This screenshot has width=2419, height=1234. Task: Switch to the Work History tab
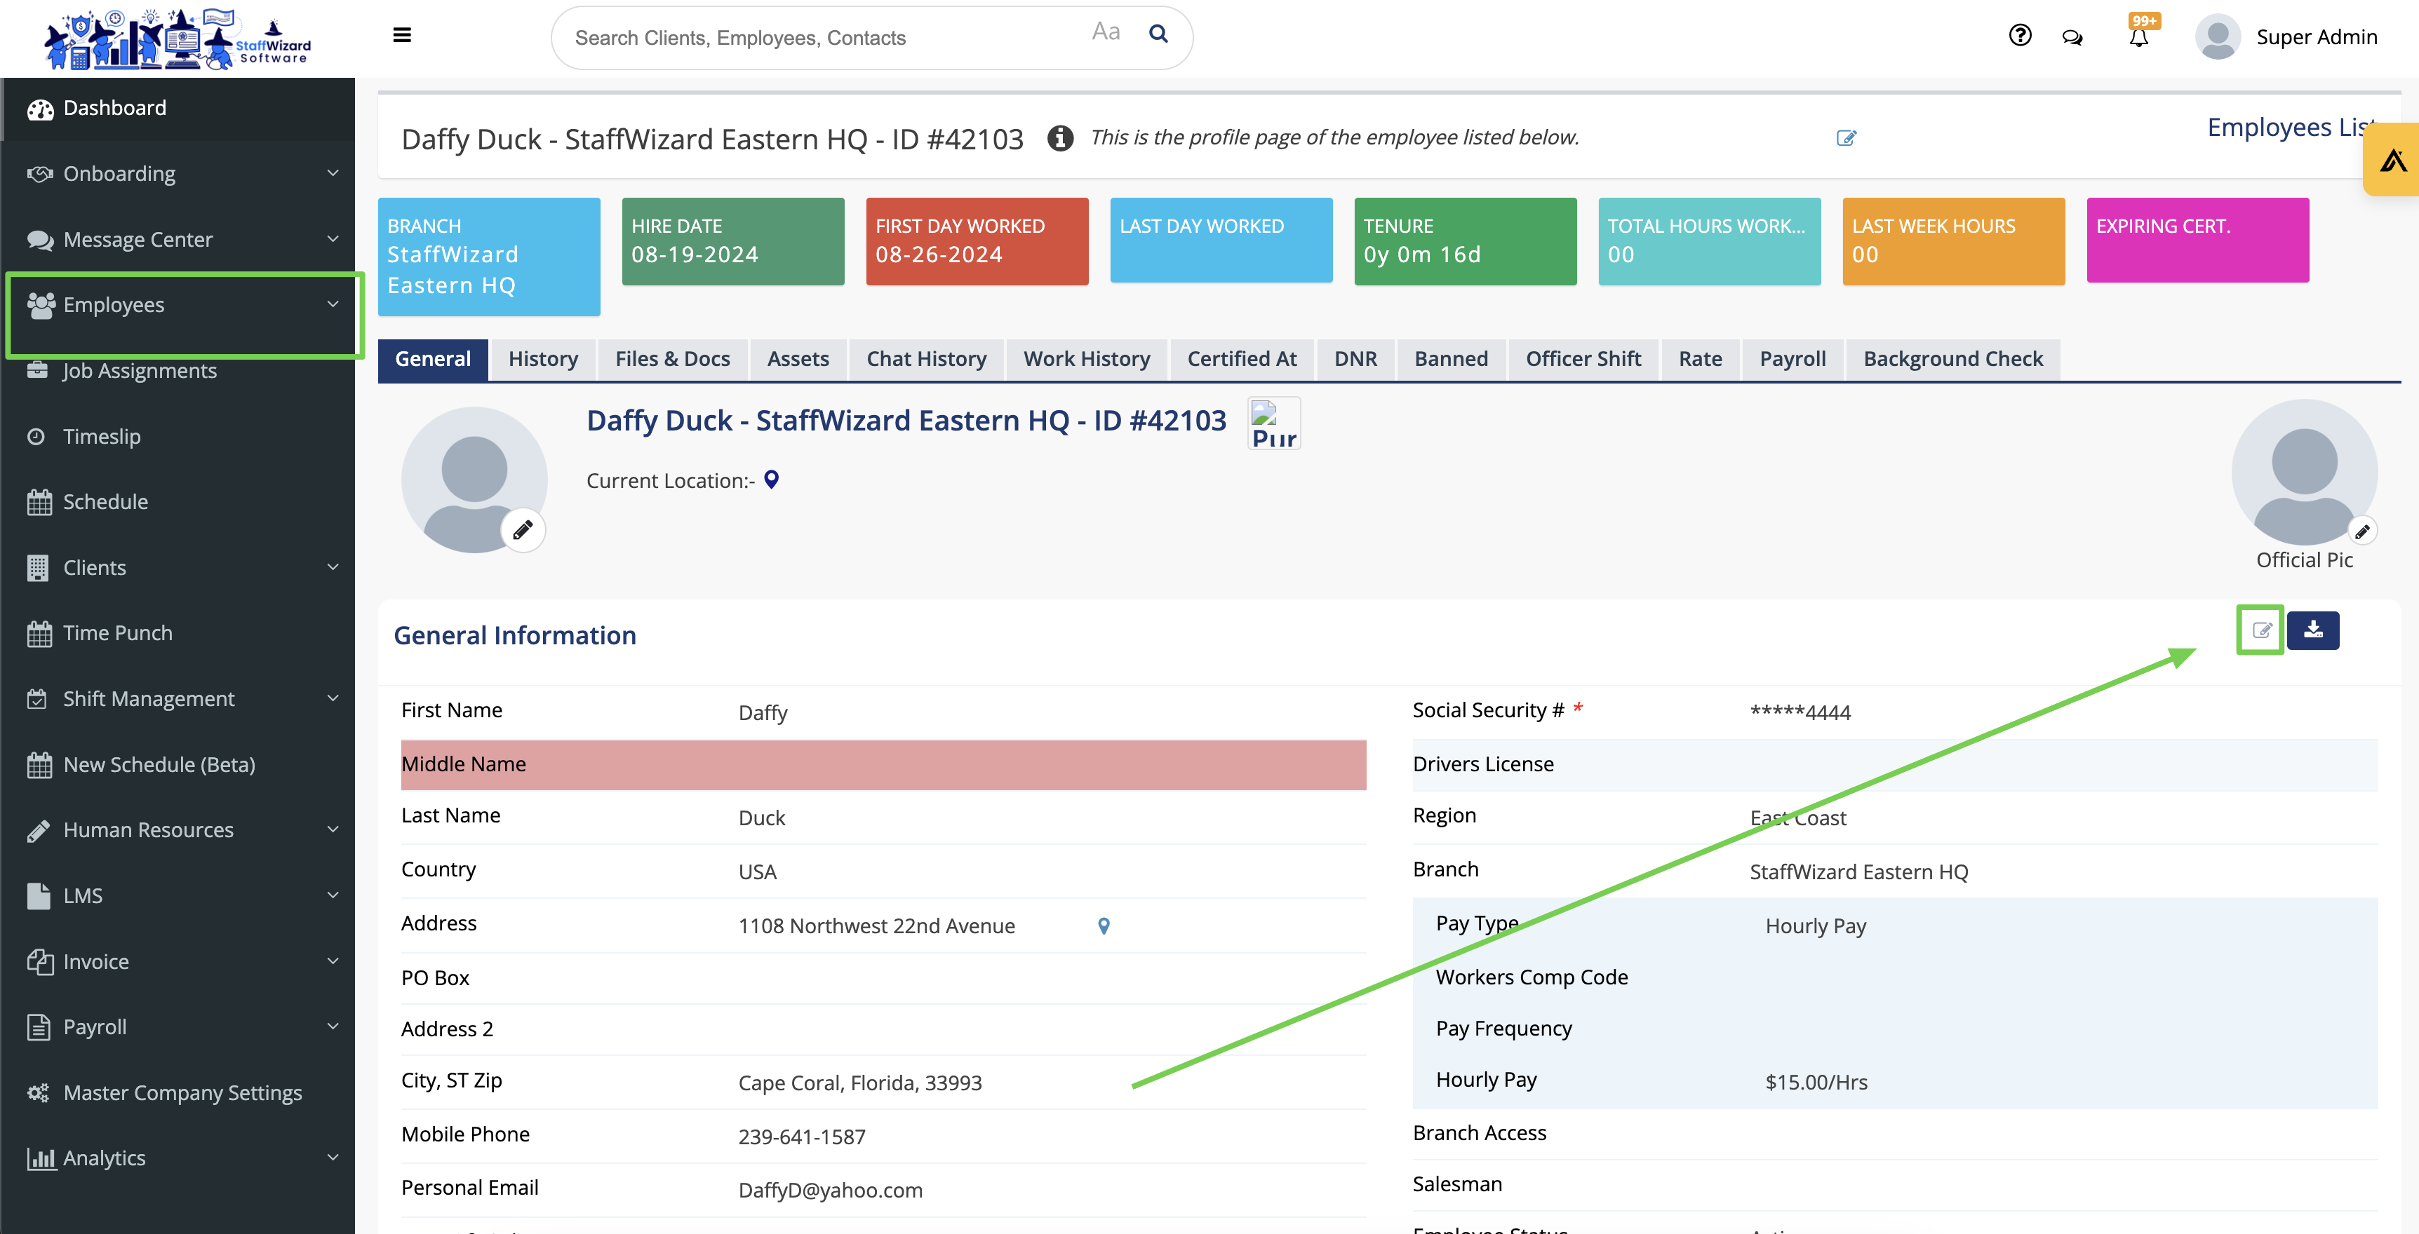point(1087,358)
